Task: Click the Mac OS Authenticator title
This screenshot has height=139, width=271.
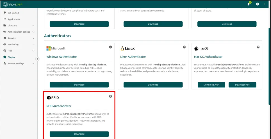Action: (208, 57)
